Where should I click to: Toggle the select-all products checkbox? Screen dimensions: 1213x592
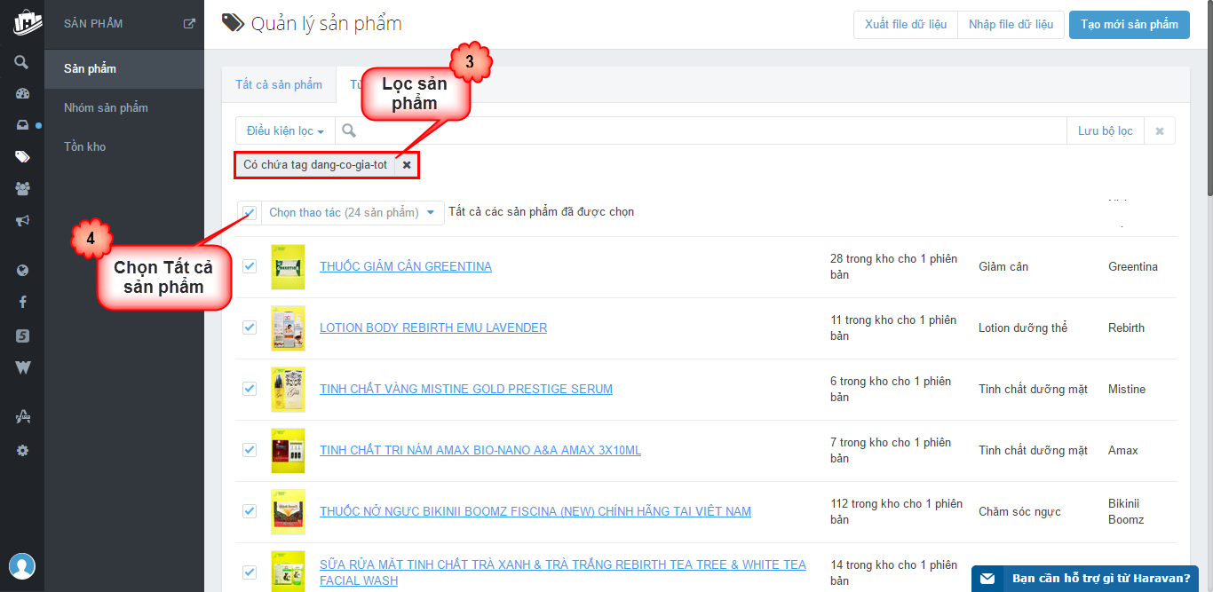click(x=250, y=213)
